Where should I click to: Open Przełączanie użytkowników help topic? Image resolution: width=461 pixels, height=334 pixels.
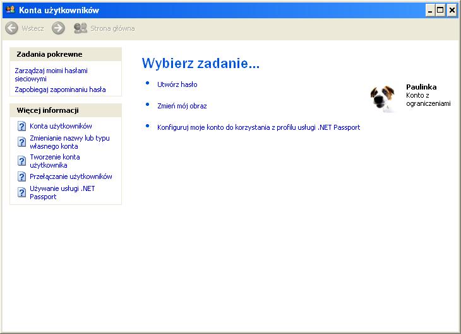point(71,176)
